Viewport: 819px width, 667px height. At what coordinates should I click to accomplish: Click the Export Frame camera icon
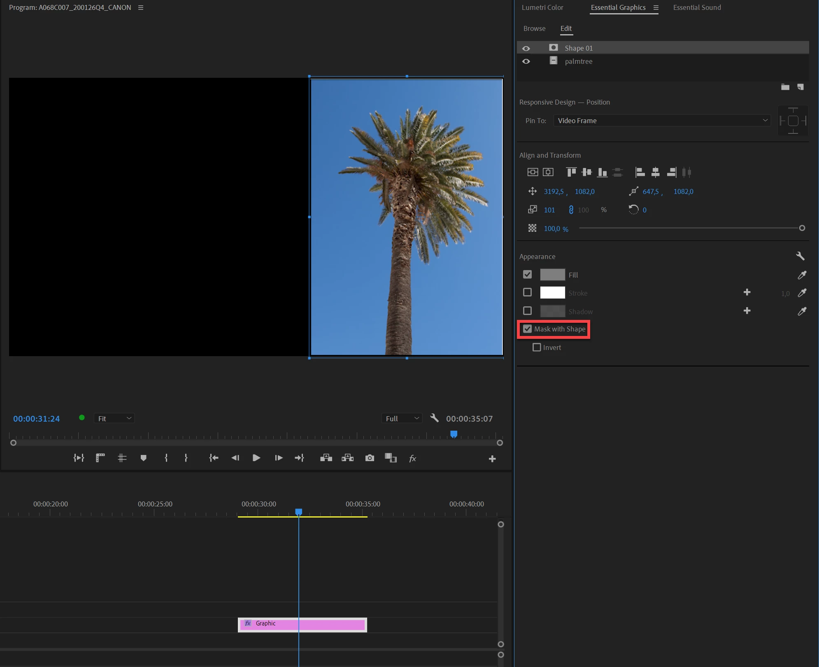click(x=370, y=458)
